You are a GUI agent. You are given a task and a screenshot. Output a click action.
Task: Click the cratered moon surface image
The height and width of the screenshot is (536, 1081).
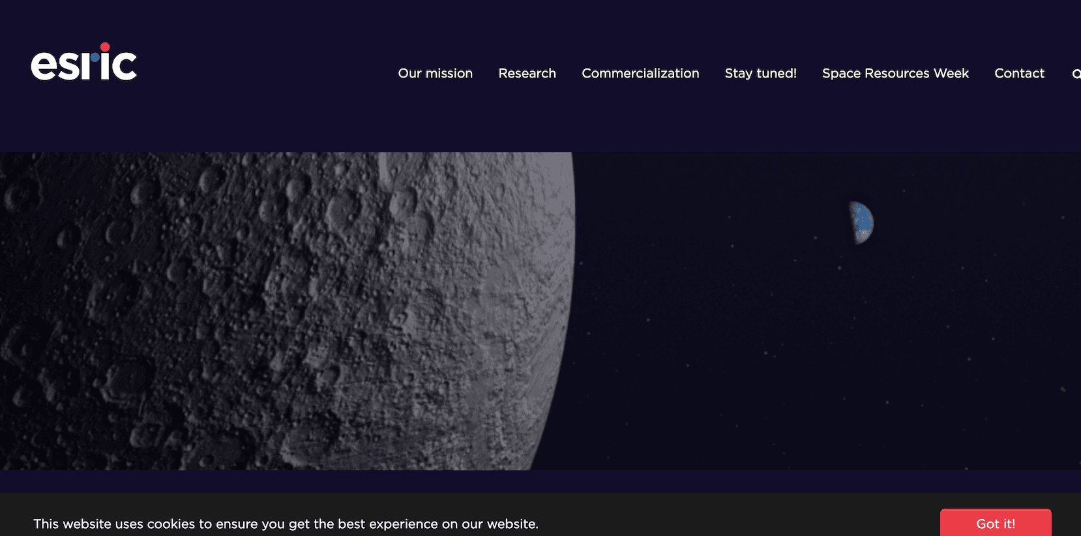coord(261,313)
